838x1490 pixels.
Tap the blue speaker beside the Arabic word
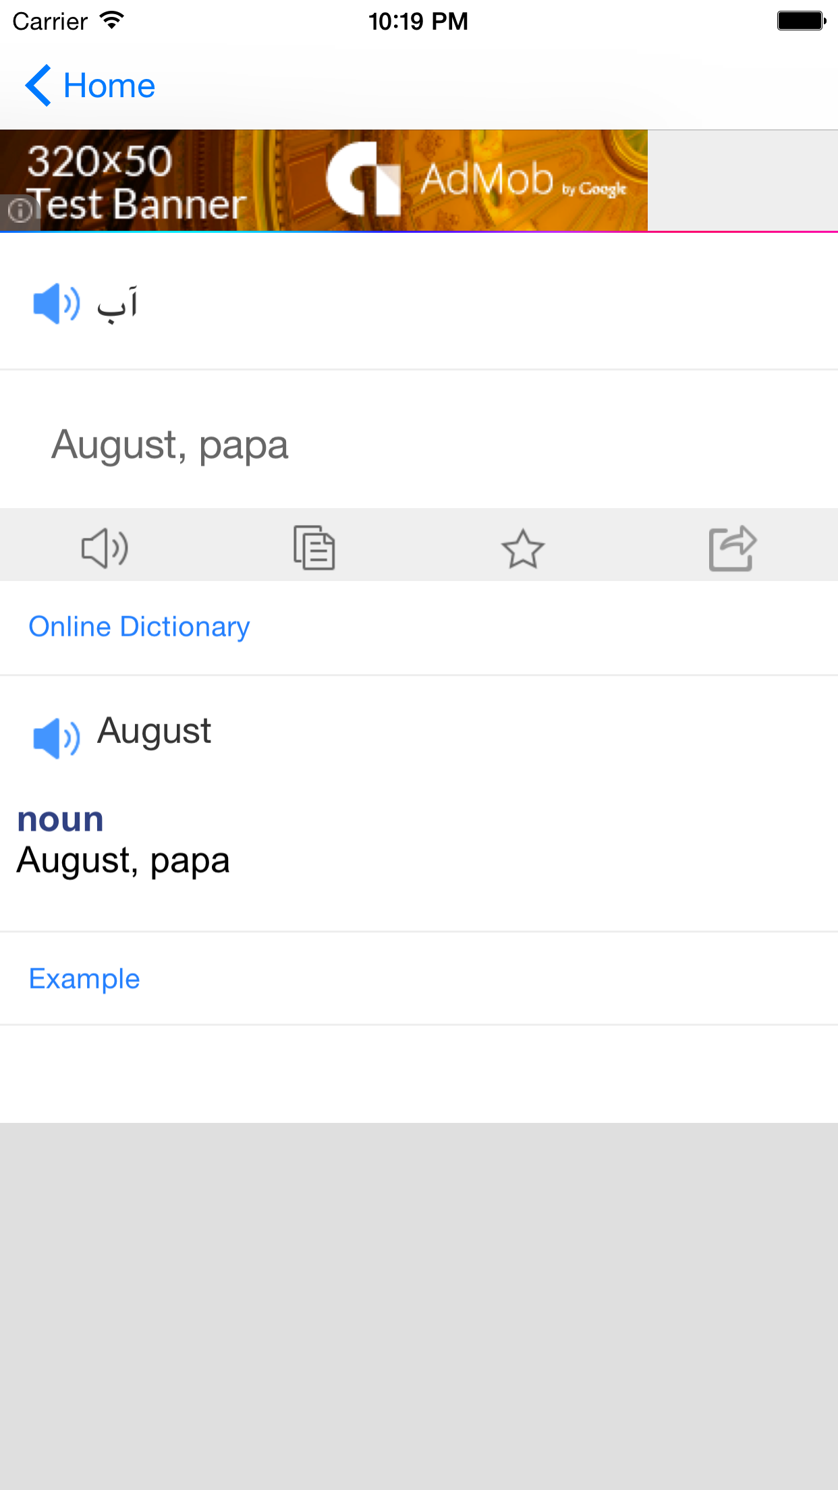(x=57, y=304)
